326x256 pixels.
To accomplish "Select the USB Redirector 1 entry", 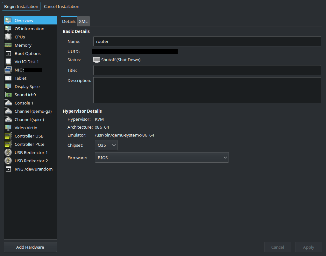I will 30,152.
